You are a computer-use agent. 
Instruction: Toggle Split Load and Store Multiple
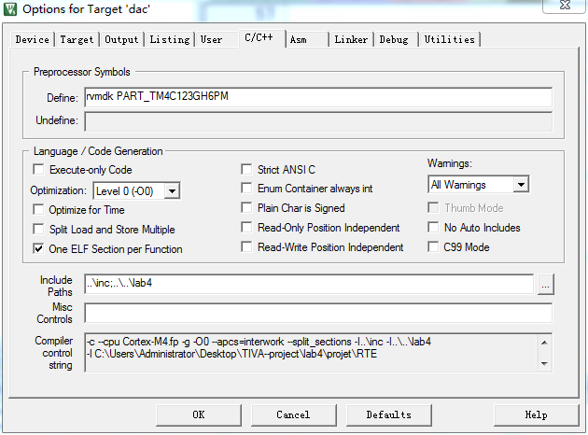coord(38,229)
